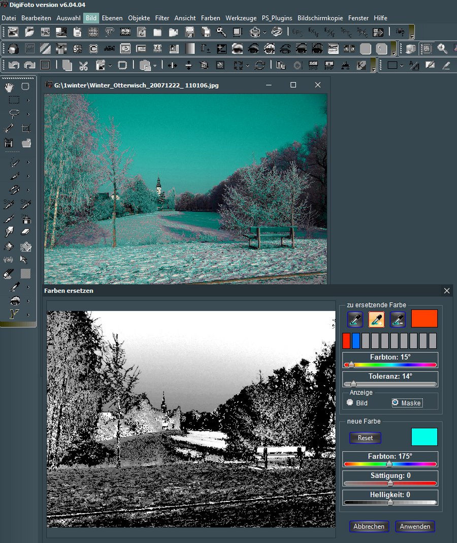Viewport: 457px width, 543px height.
Task: Click the Abbrechen button
Action: [x=369, y=527]
